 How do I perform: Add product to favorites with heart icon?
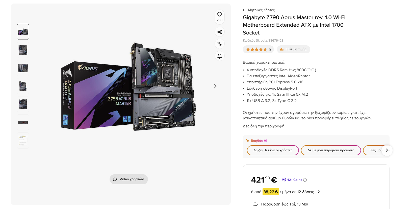(219, 14)
